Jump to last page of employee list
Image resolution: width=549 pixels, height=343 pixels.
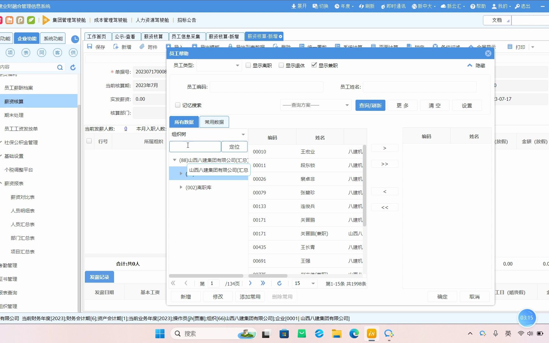[263, 283]
